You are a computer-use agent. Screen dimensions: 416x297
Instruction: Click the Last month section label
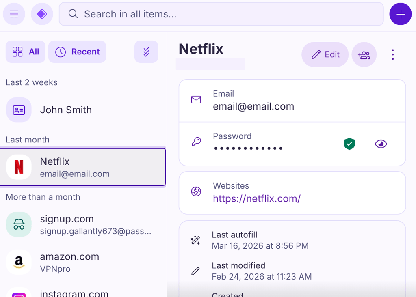pos(28,140)
